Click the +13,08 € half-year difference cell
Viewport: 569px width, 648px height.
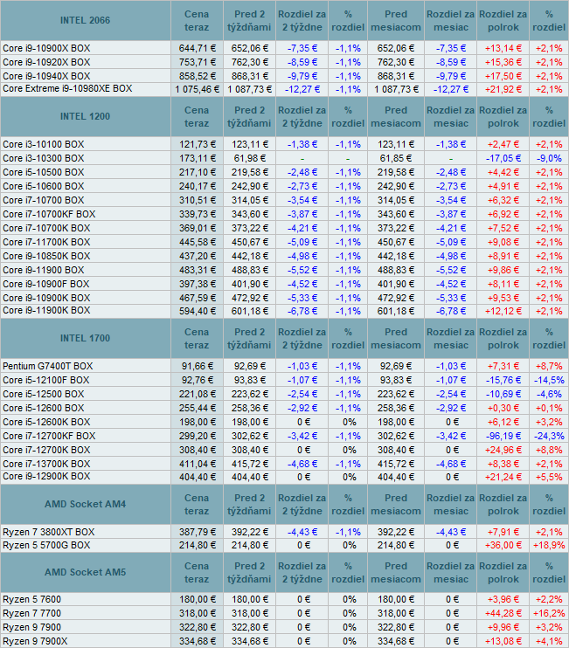(x=503, y=641)
